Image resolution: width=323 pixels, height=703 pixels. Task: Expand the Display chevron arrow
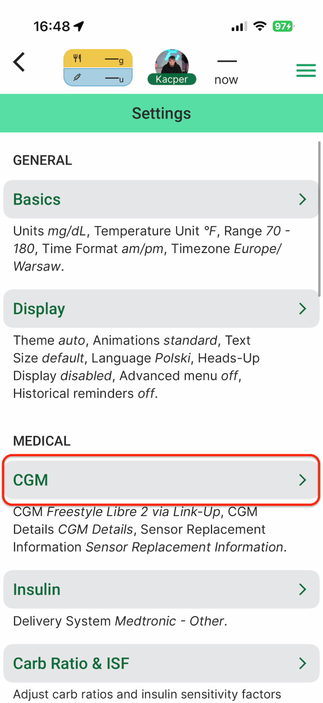(x=302, y=309)
